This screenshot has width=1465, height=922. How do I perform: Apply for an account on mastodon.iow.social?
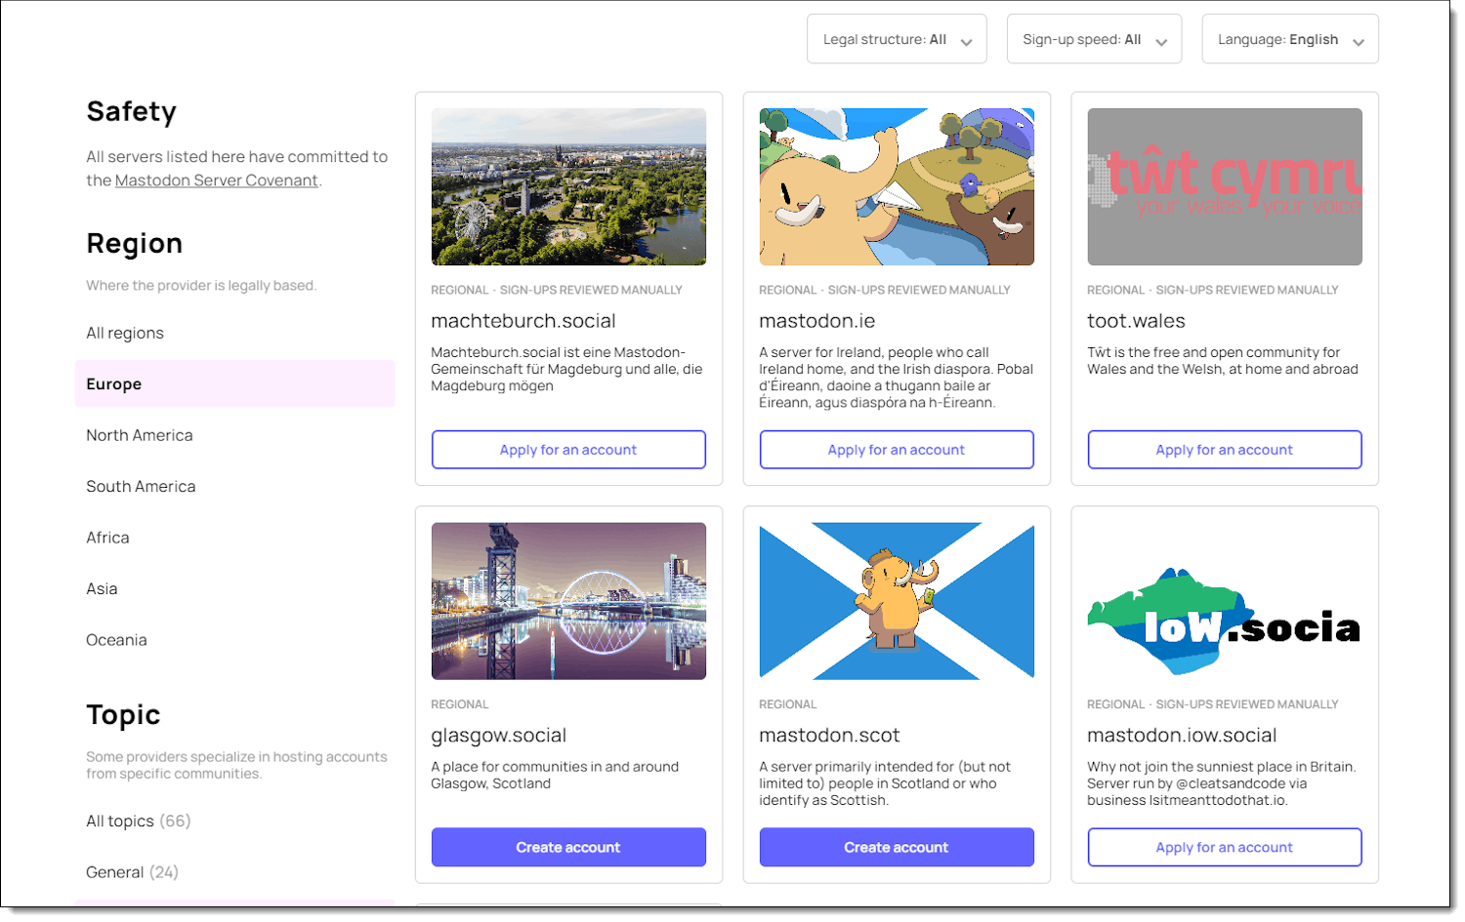1224,847
